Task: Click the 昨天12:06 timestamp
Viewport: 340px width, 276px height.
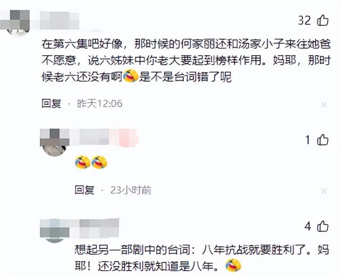Action: click(99, 104)
